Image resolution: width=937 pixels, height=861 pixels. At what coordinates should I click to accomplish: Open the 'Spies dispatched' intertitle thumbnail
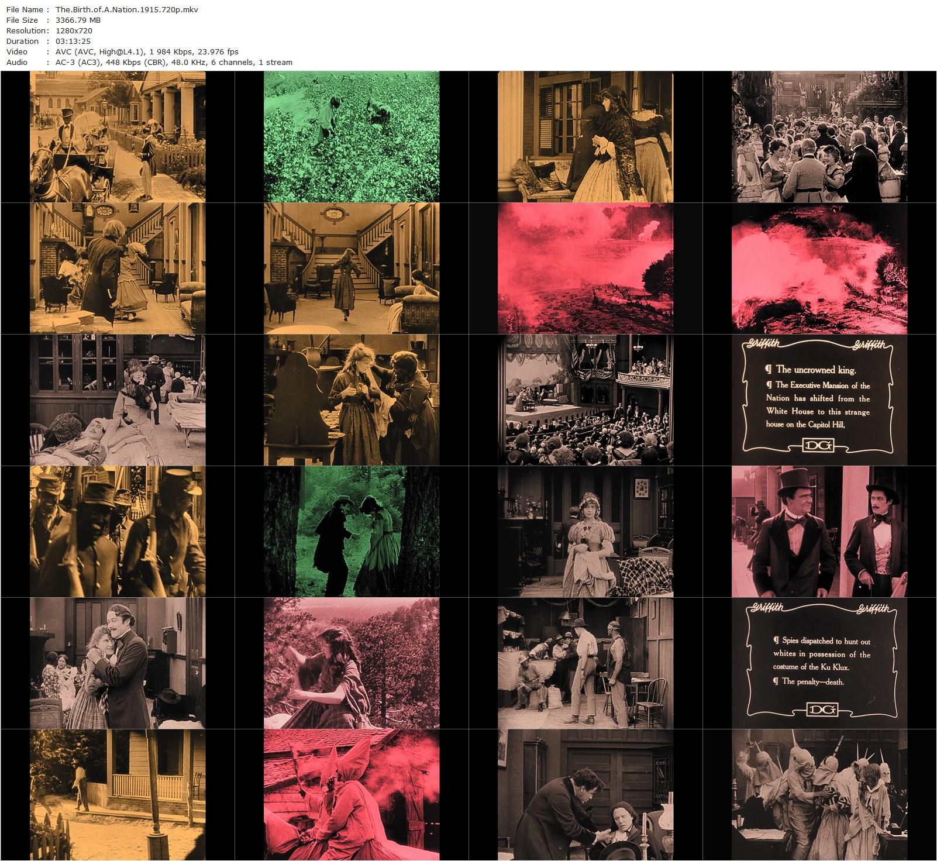(x=819, y=663)
